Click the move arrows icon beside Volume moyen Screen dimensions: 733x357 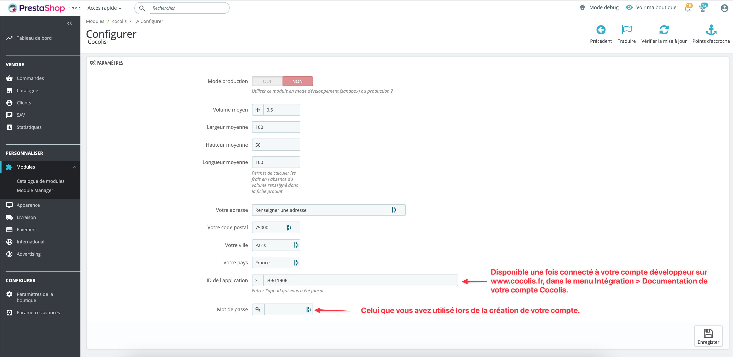pyautogui.click(x=258, y=110)
